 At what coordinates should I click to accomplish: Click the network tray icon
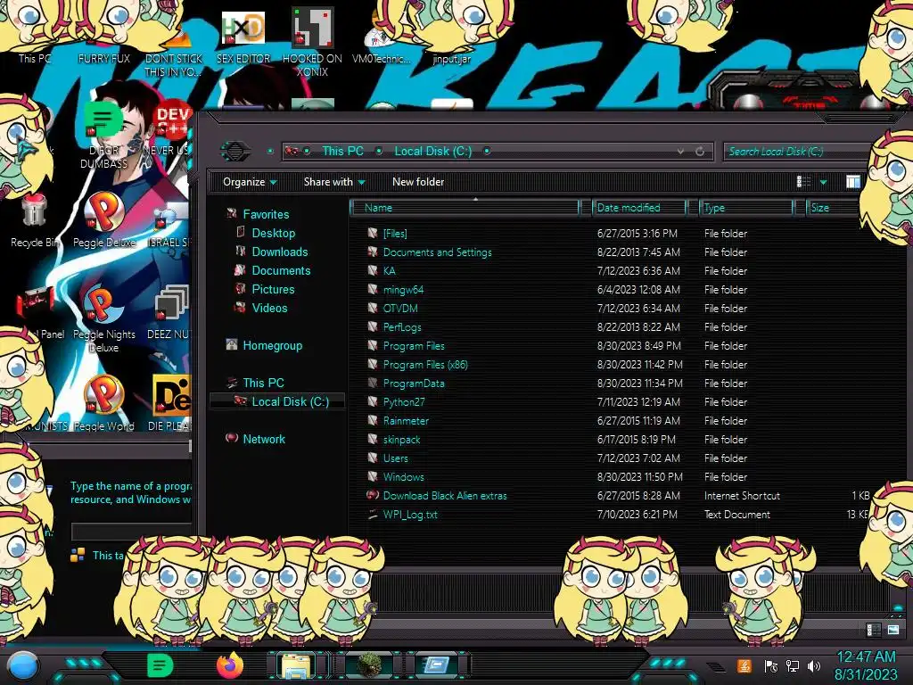click(x=792, y=665)
